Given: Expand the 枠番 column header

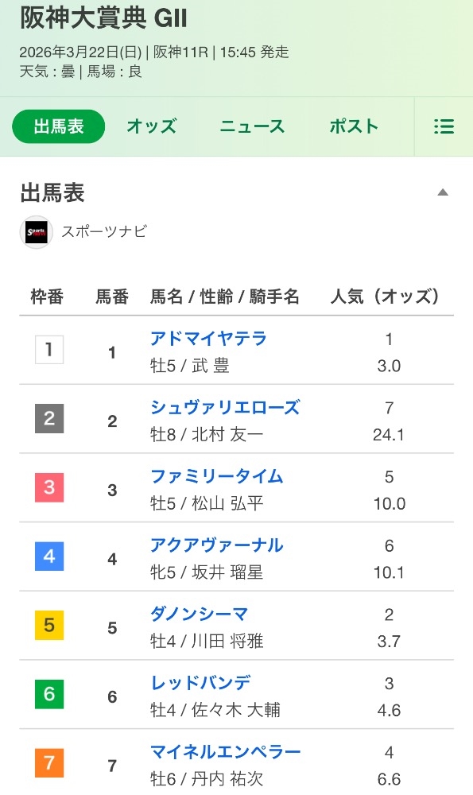Looking at the screenshot, I should 47,296.
